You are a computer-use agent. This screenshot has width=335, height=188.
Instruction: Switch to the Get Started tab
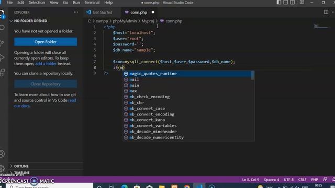point(102,13)
